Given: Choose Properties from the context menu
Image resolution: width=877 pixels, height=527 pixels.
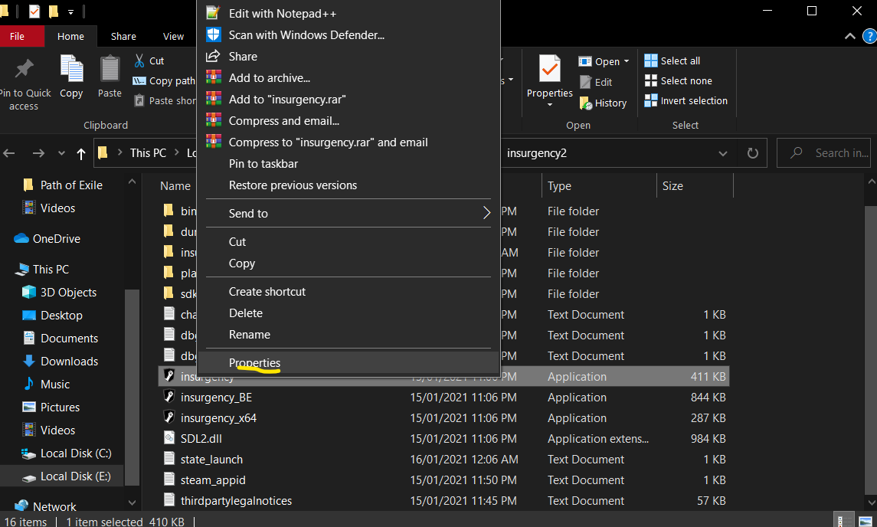Looking at the screenshot, I should 254,363.
